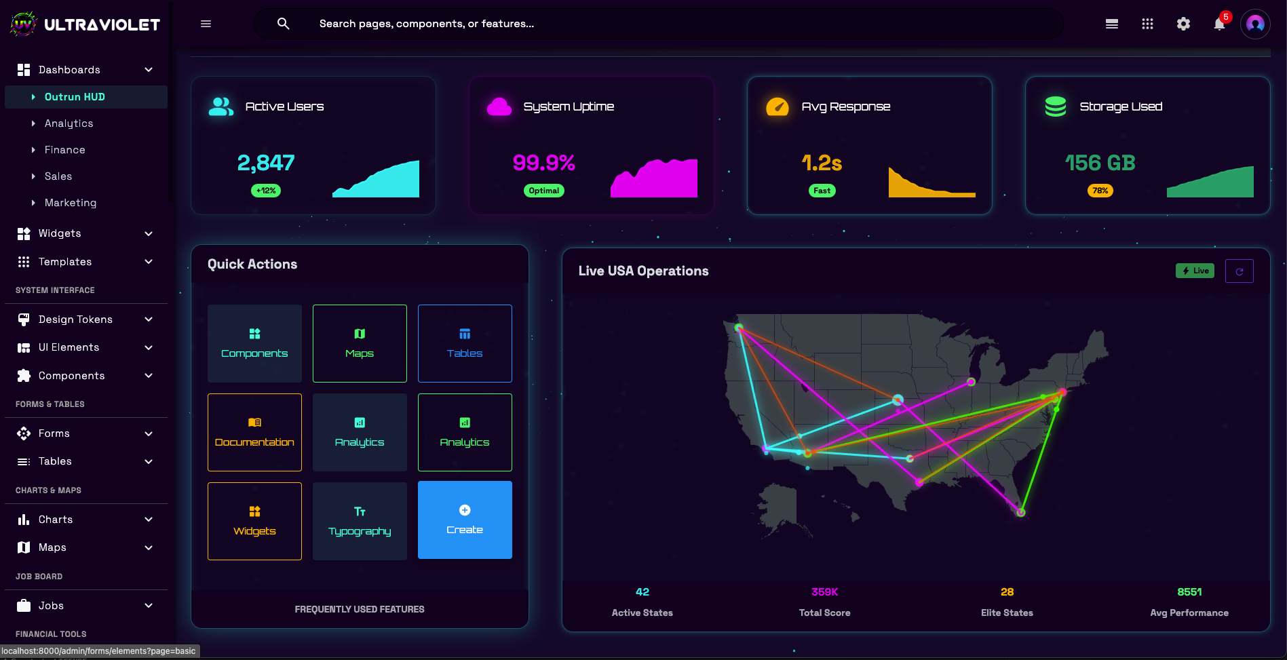1287x660 pixels.
Task: Open the apps grid icon in the top bar
Action: 1148,24
